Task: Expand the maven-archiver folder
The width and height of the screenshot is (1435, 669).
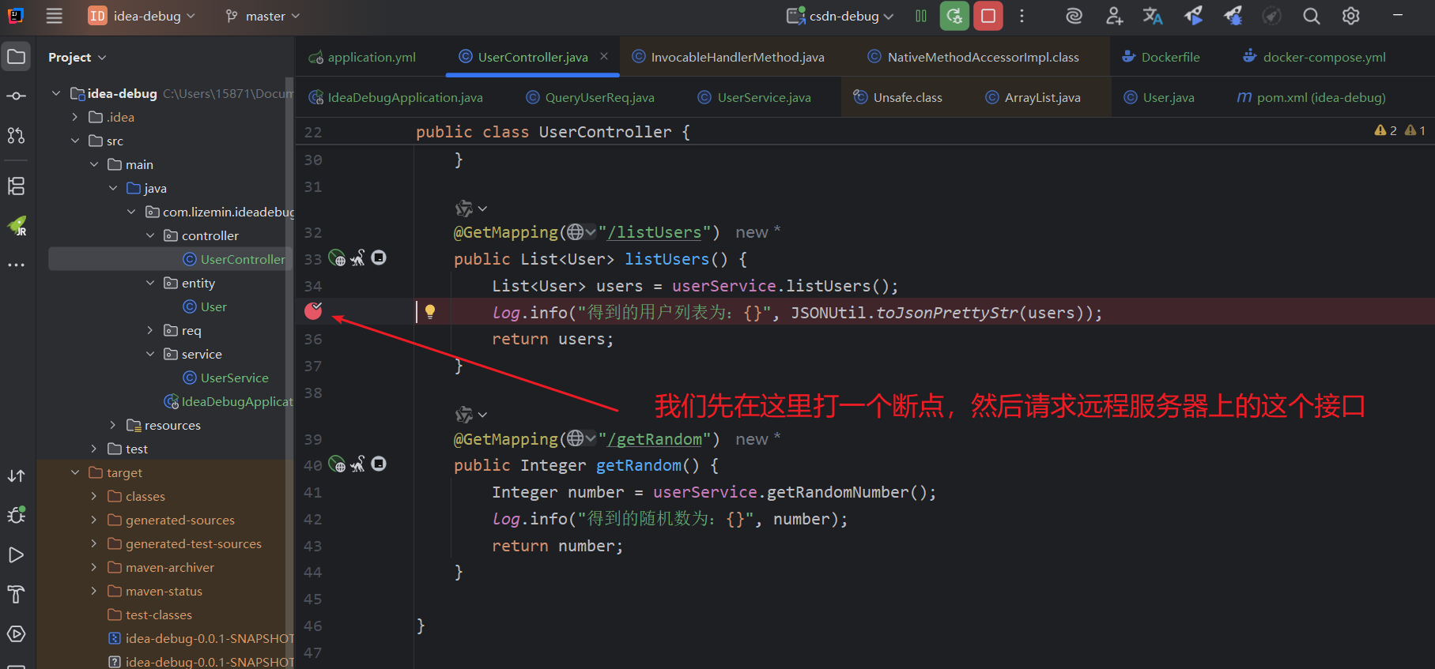Action: pyautogui.click(x=94, y=567)
